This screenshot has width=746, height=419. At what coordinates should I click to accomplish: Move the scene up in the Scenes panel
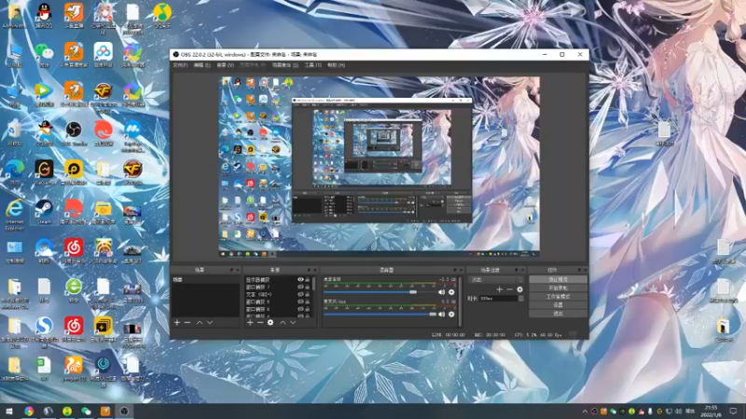tap(200, 322)
